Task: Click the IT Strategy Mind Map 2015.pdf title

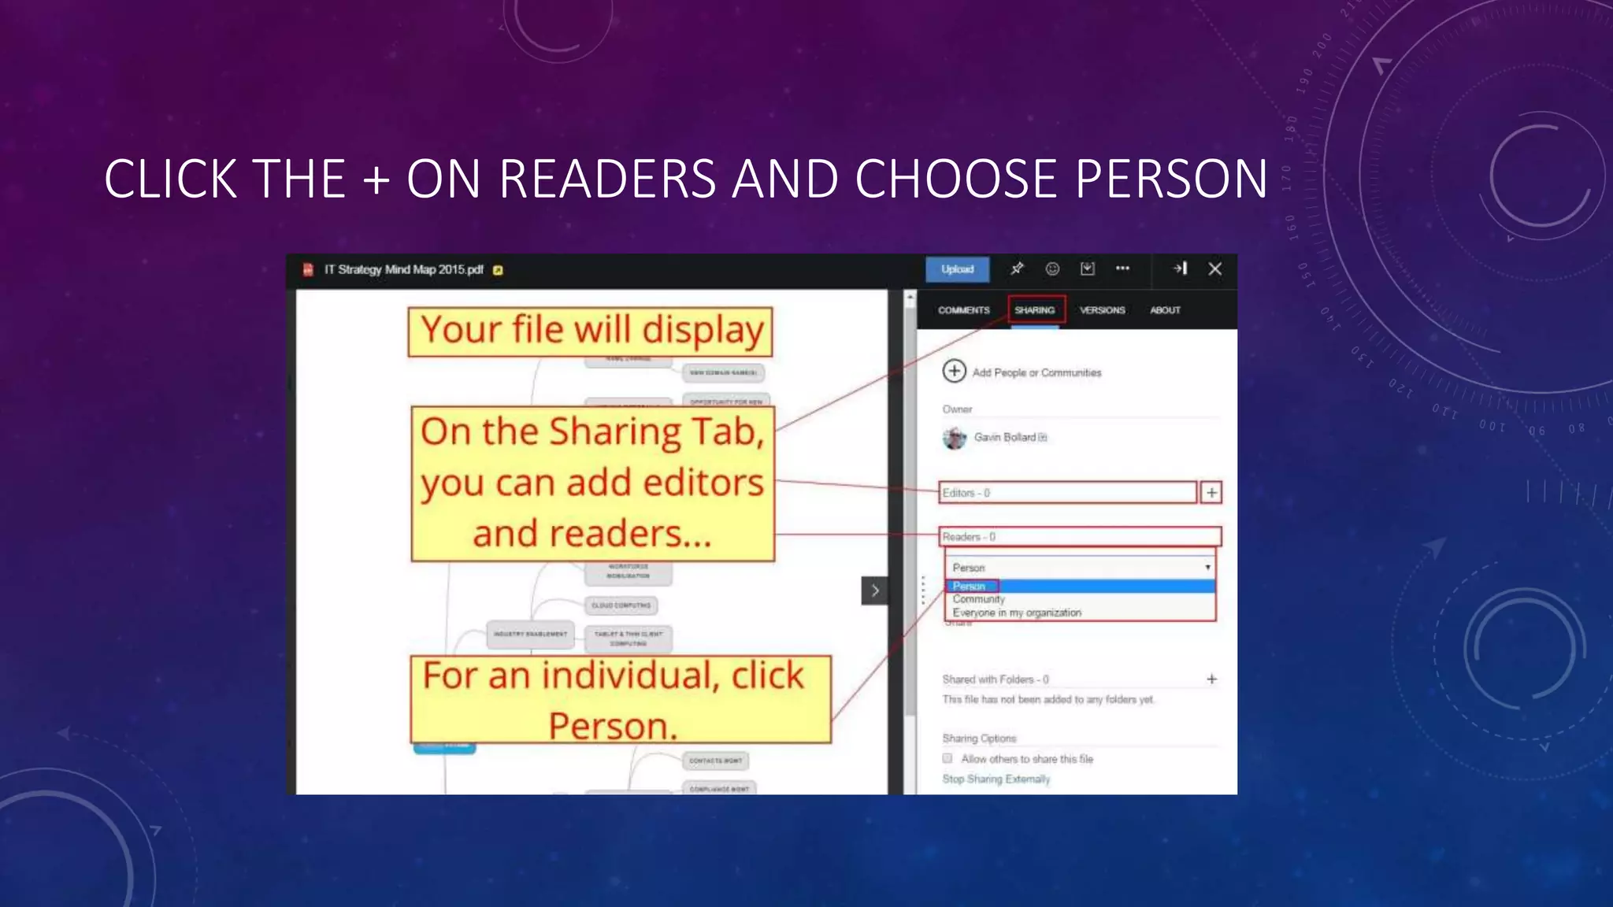Action: coord(403,269)
